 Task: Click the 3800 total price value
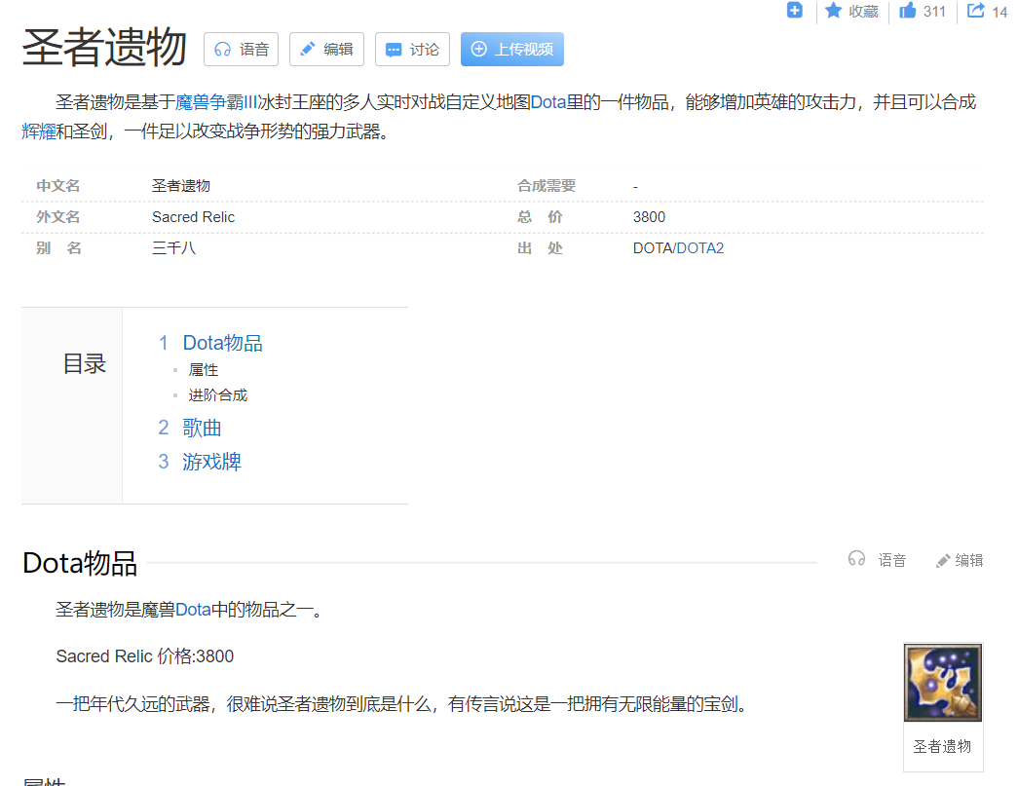click(x=649, y=217)
